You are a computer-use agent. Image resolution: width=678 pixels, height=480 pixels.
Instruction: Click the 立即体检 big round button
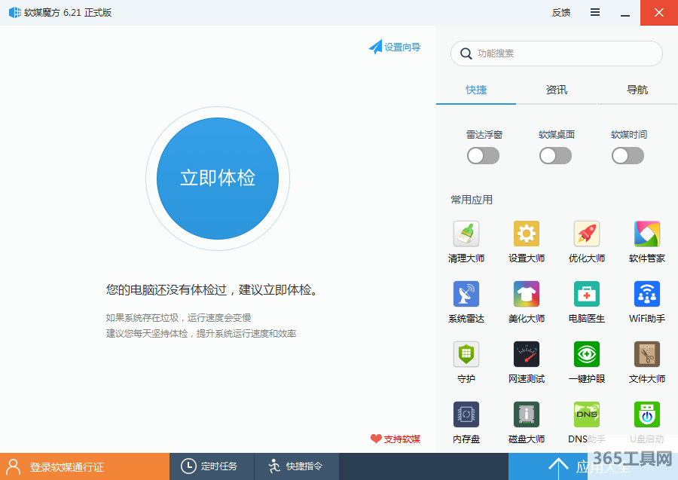218,178
